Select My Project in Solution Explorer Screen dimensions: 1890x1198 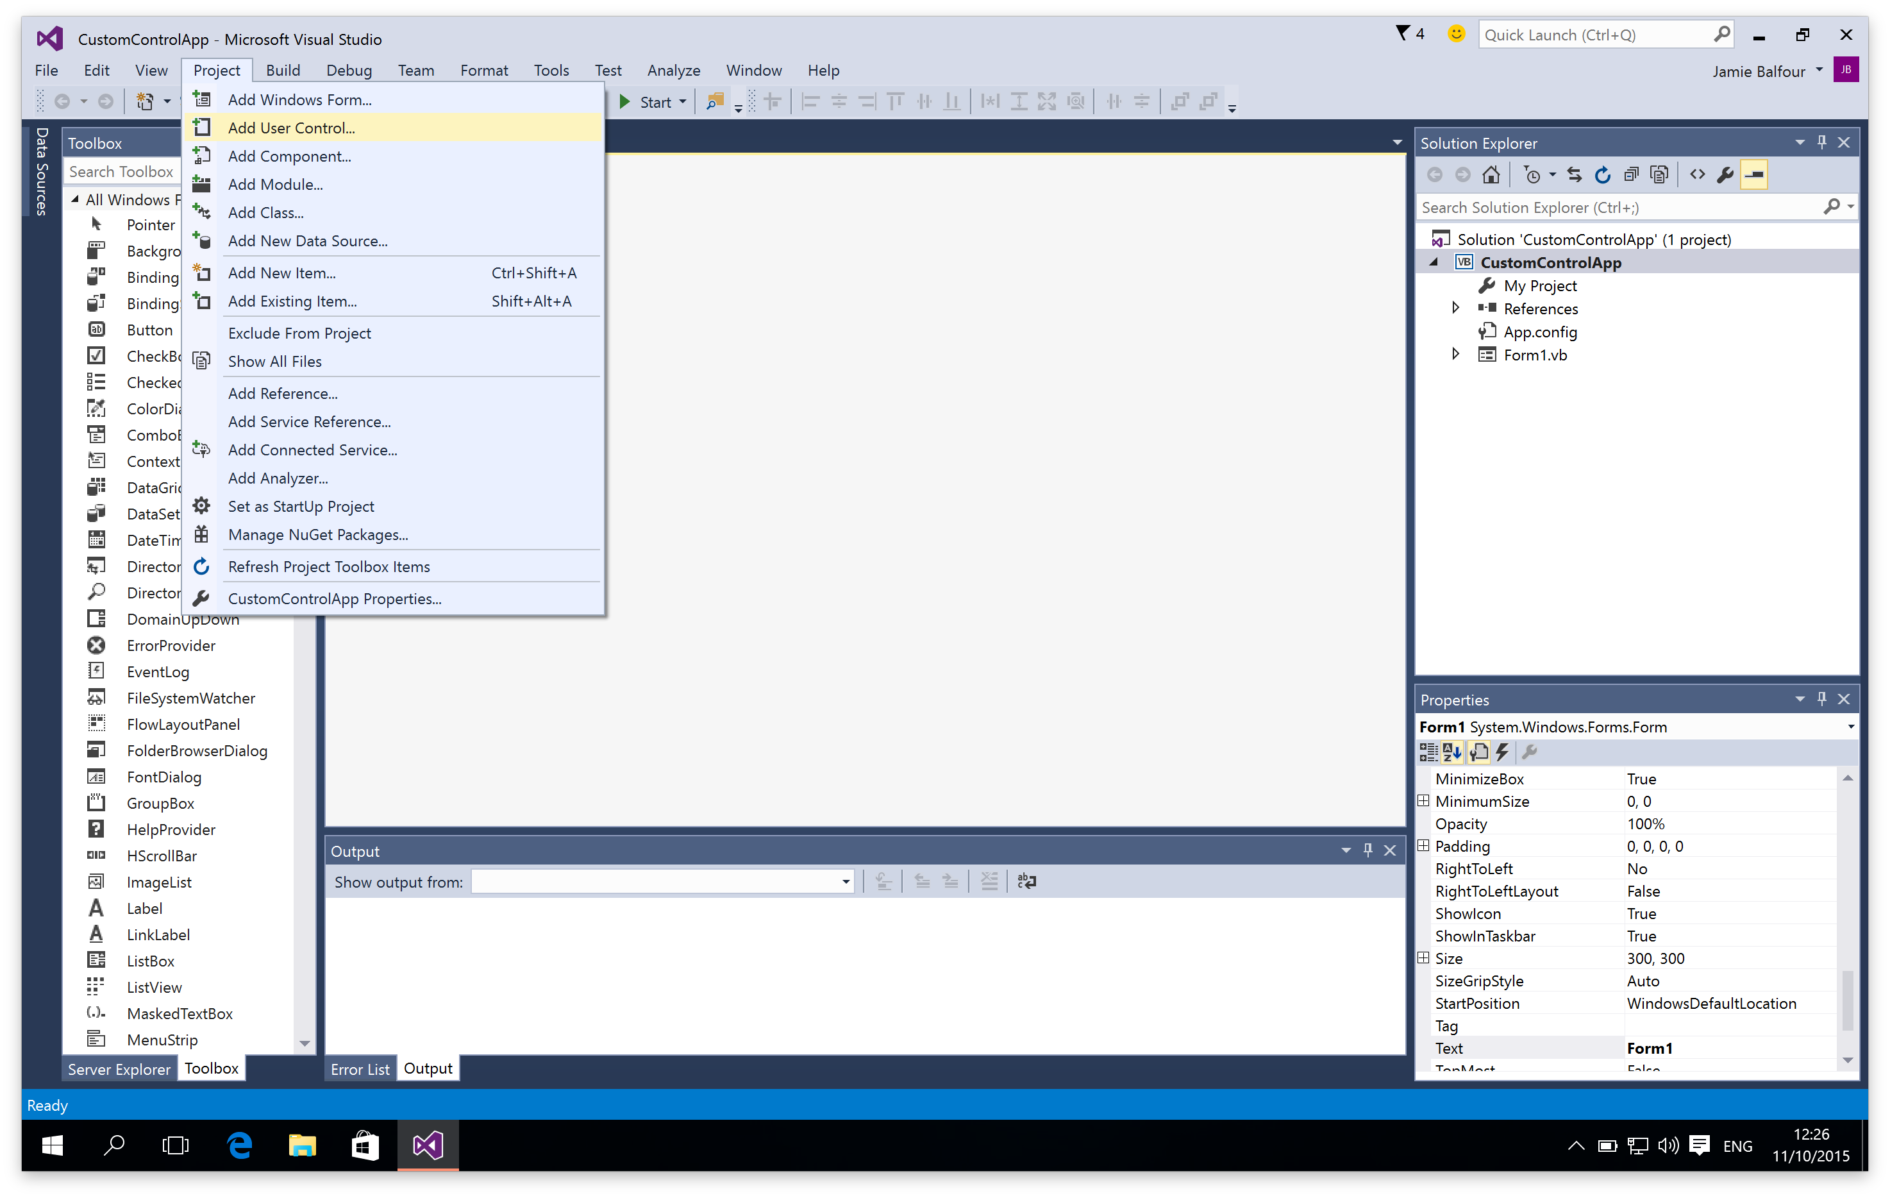pyautogui.click(x=1540, y=285)
